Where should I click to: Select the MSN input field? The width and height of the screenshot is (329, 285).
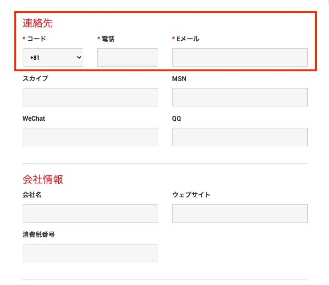[240, 97]
